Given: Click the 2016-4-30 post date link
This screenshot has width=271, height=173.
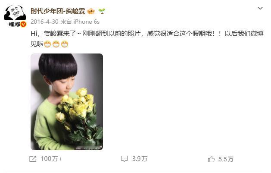Looking at the screenshot, I should click(x=44, y=22).
